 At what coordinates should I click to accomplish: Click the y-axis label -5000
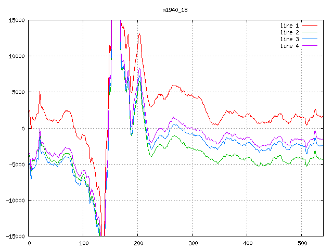click(x=17, y=165)
